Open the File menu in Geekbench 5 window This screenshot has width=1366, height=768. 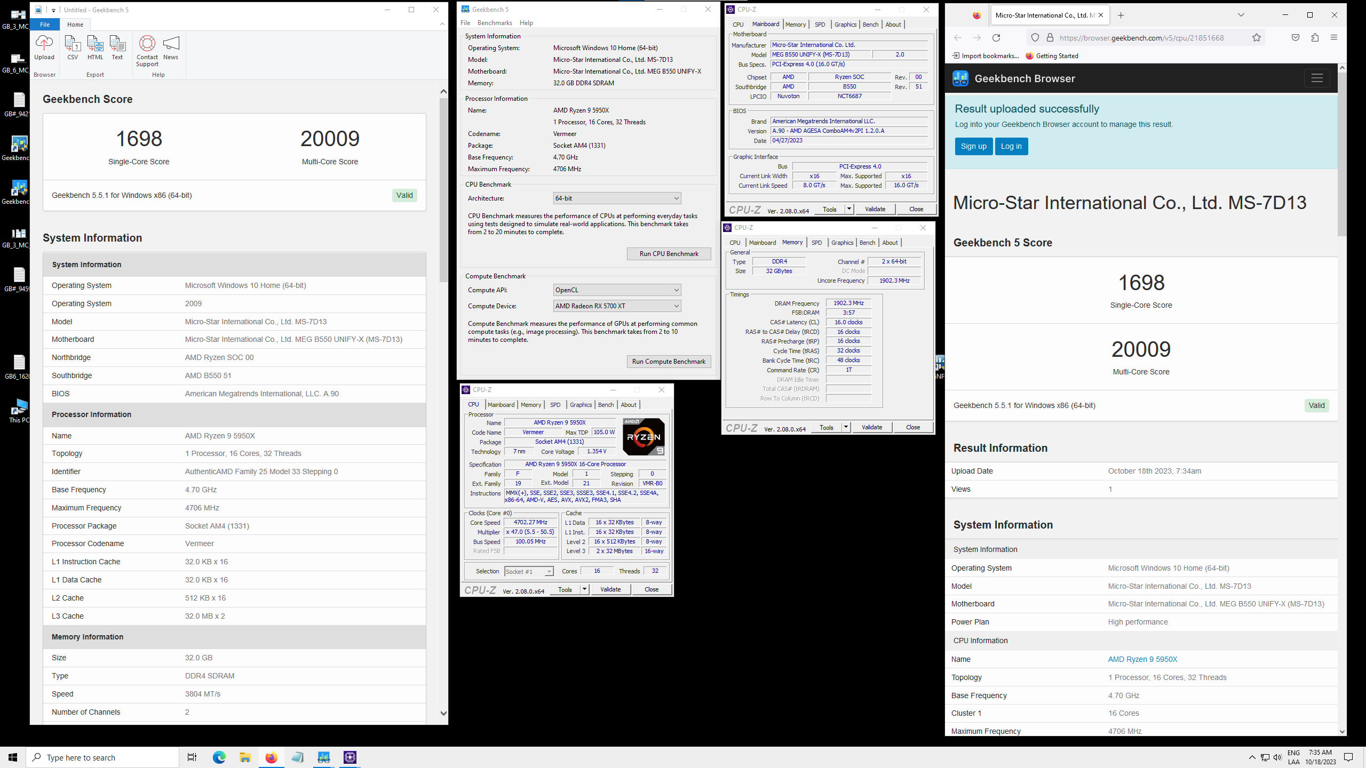coord(465,23)
